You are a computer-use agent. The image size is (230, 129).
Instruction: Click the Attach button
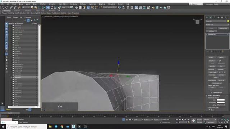coord(211,57)
